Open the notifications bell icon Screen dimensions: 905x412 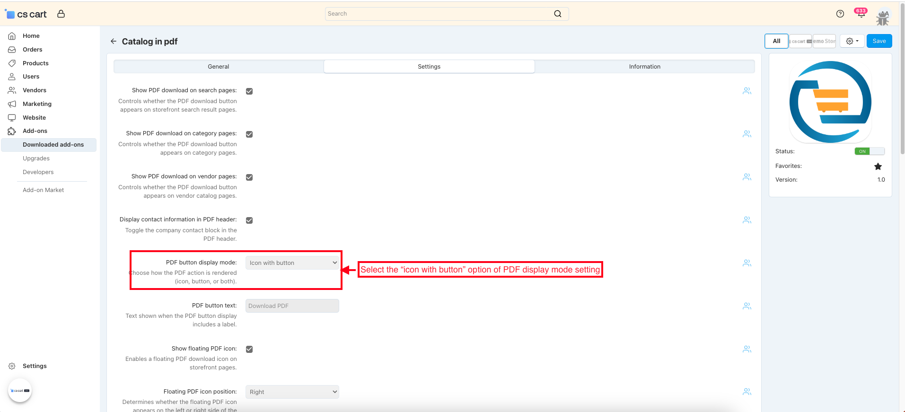pos(861,14)
